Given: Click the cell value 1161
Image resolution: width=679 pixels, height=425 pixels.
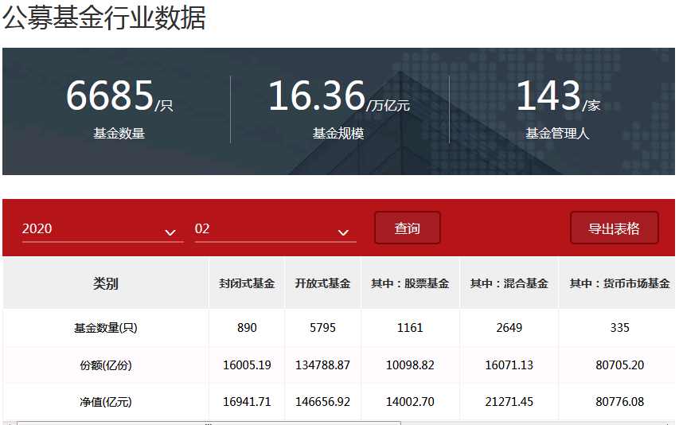Looking at the screenshot, I should coord(410,328).
